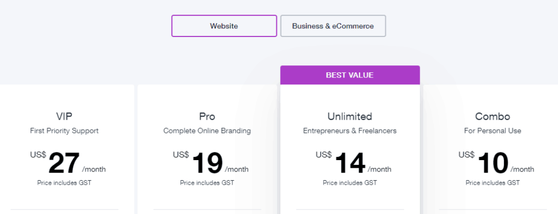Click Price includes GST under Combo
This screenshot has height=214, width=558.
[493, 183]
